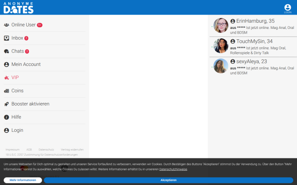Viewport: 297px width, 185px height.
Task: Select Booster aktivieren
Action: coord(44,104)
